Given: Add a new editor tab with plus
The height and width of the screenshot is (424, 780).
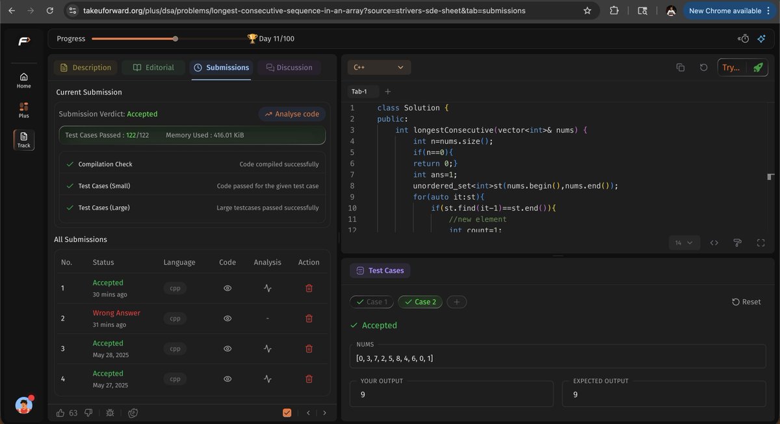Looking at the screenshot, I should click(388, 92).
